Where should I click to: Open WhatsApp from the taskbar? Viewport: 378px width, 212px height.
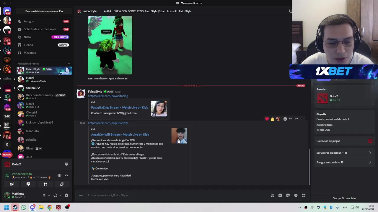coord(24,207)
